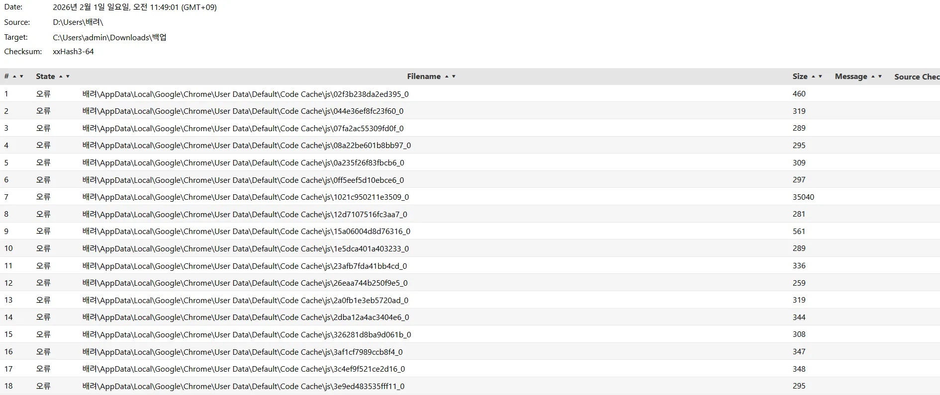Viewport: 940px width, 395px height.
Task: Sort Size column ascending arrow
Action: point(813,77)
